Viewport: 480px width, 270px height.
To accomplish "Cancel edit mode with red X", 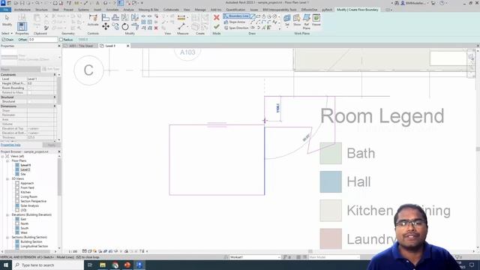I will pyautogui.click(x=217, y=17).
